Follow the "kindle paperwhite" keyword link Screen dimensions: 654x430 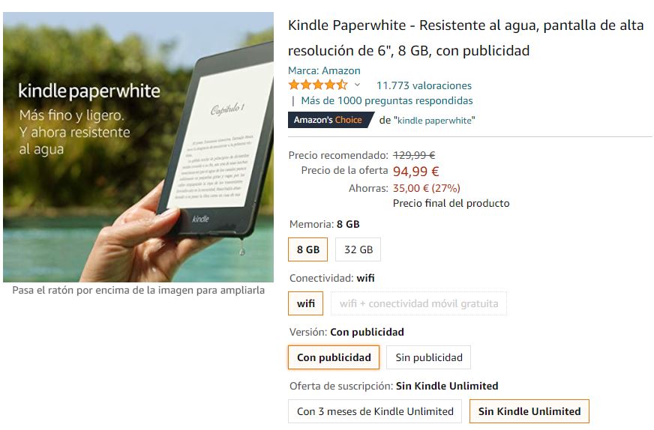click(434, 121)
